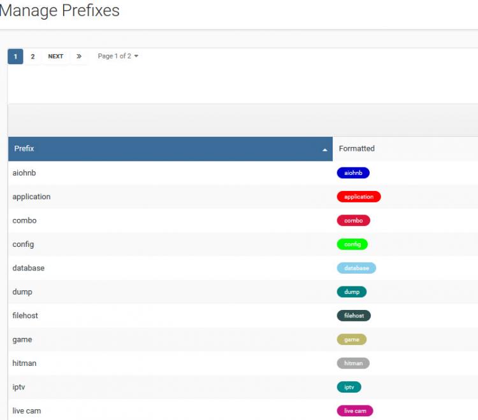Screen dimensions: 478x420
Task: Click the dark filehost prefix badge
Action: 354,316
